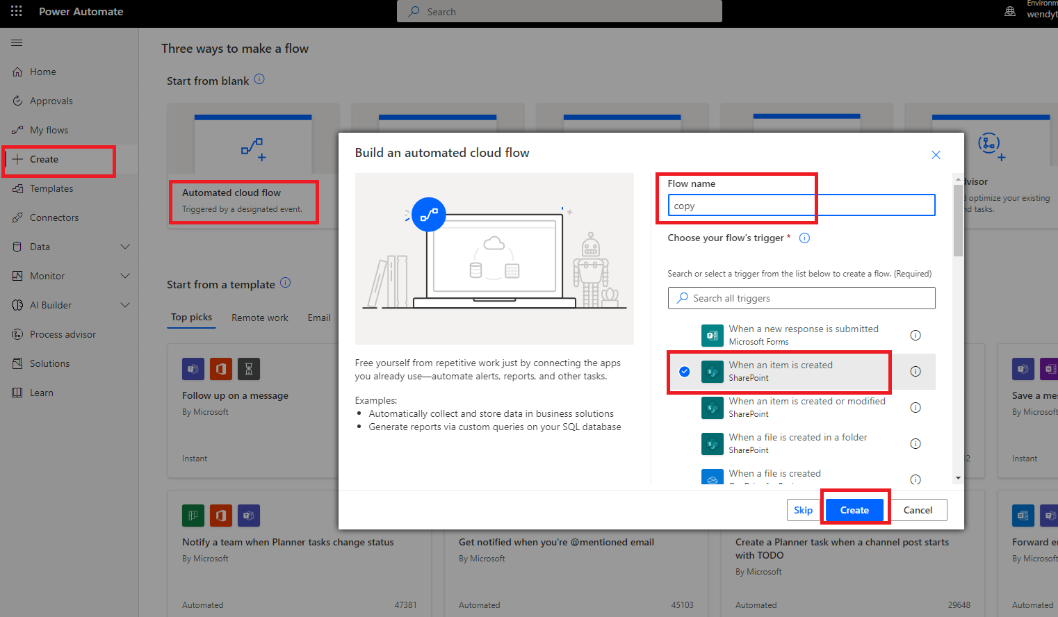
Task: Switch to the Email tab
Action: 319,318
